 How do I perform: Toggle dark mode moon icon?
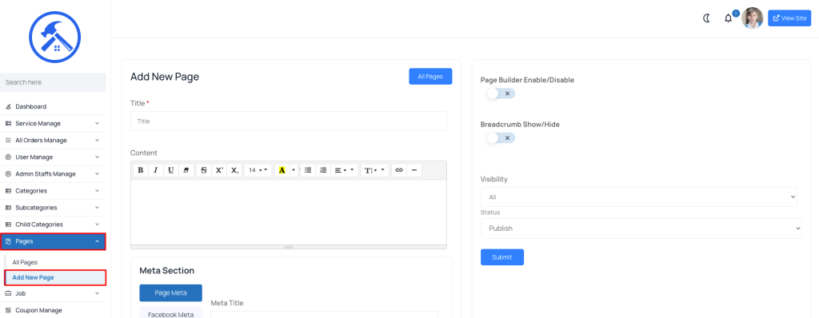pyautogui.click(x=707, y=18)
